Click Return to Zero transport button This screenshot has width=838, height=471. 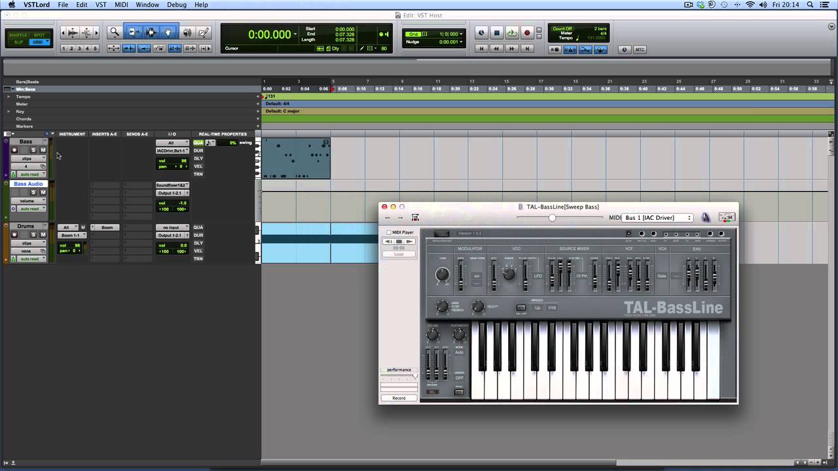pyautogui.click(x=482, y=48)
